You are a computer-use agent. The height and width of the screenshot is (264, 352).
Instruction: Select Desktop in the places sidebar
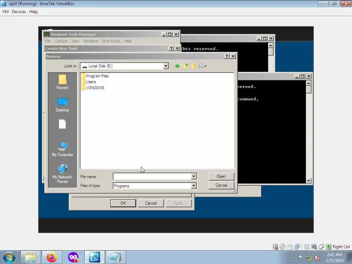(x=63, y=105)
